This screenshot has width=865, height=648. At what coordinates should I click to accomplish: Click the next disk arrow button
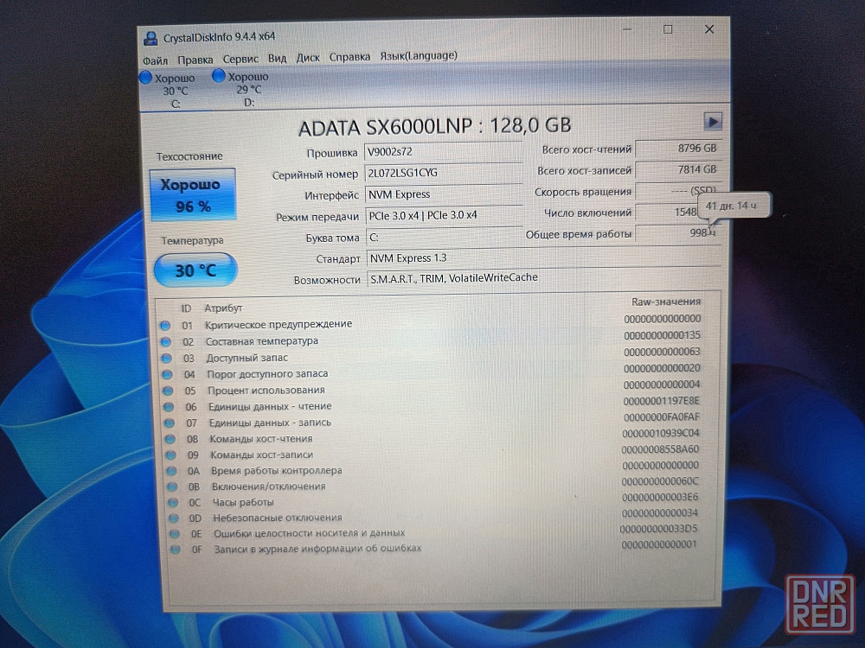tap(713, 122)
